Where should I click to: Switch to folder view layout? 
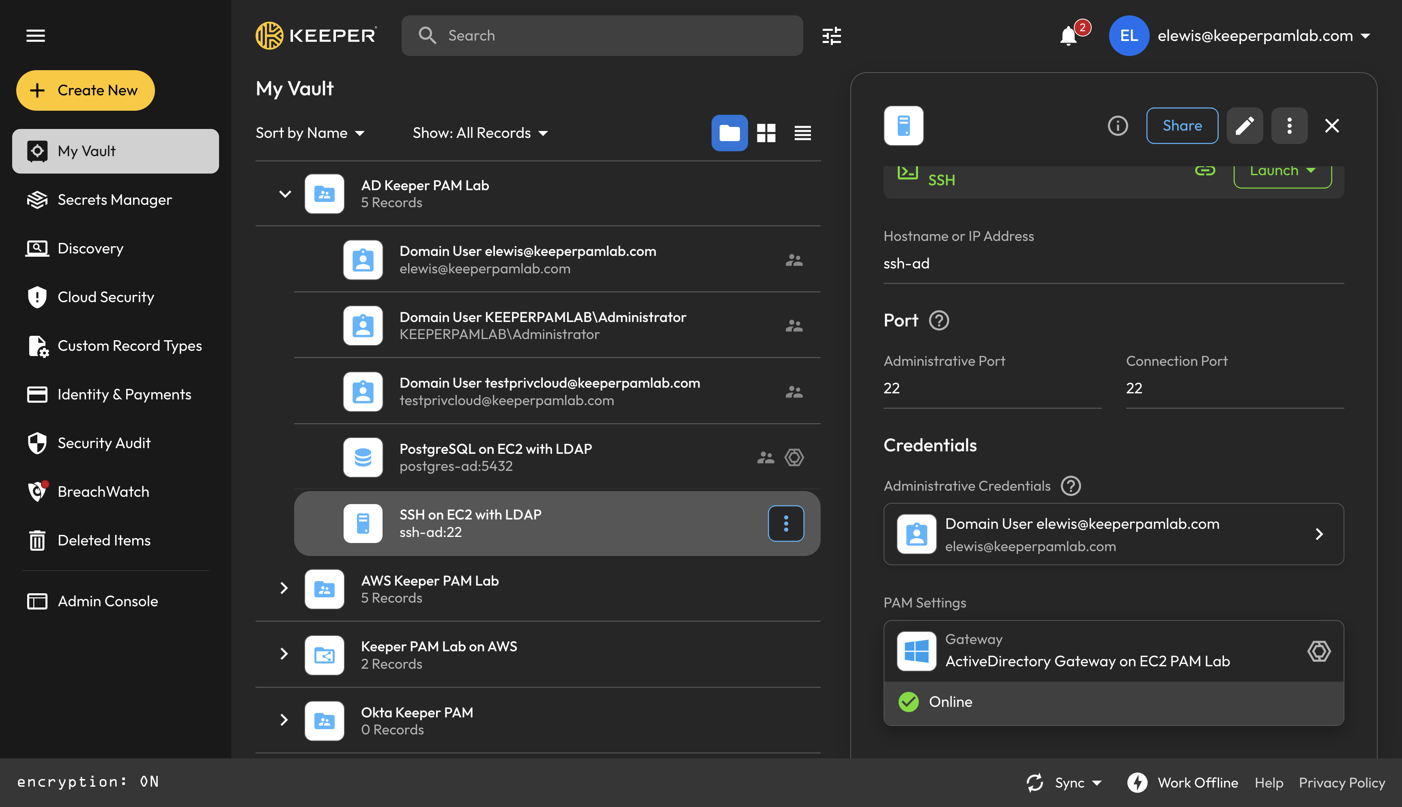point(729,133)
